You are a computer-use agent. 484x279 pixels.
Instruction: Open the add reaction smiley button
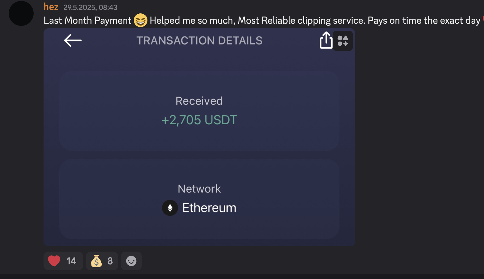[x=131, y=261]
